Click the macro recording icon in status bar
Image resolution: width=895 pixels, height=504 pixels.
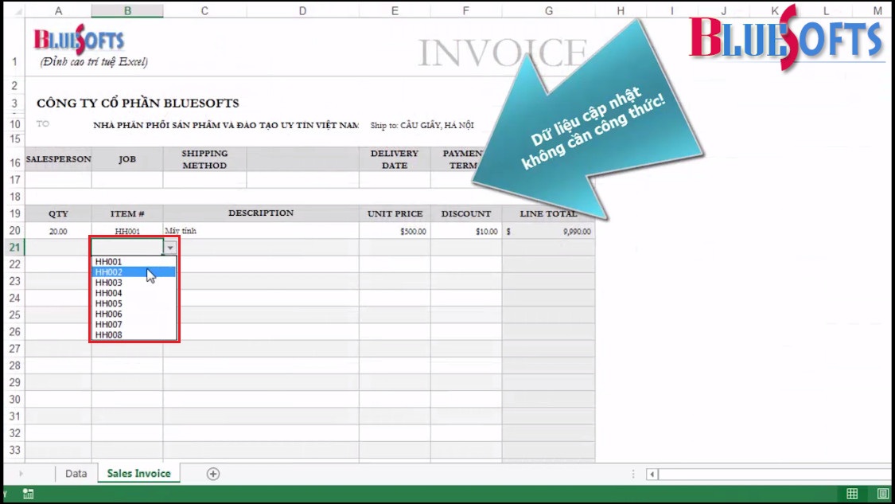(29, 494)
